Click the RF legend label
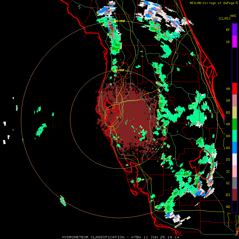239x239 pixels. pyautogui.click(x=228, y=30)
